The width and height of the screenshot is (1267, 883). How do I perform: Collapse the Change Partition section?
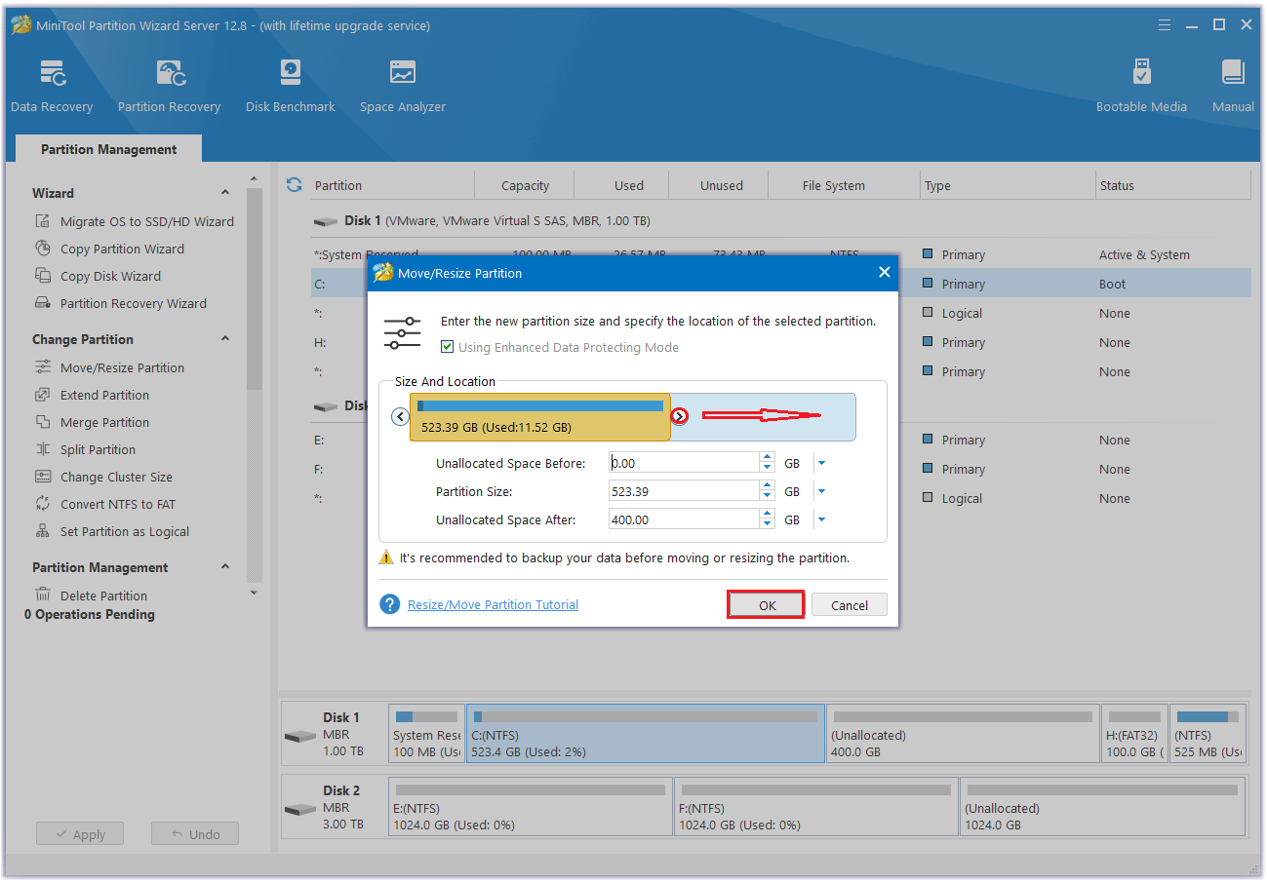(225, 339)
